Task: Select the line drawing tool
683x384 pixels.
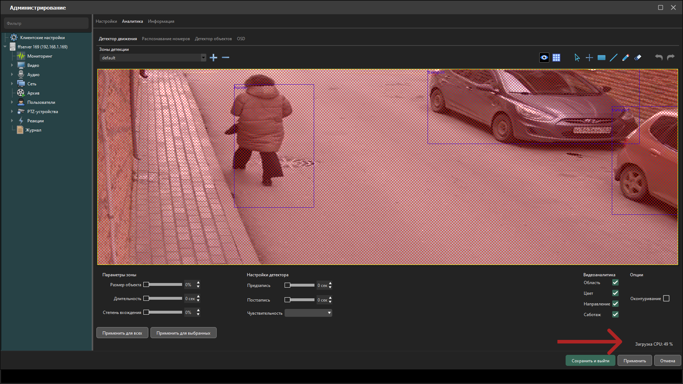Action: [x=614, y=58]
